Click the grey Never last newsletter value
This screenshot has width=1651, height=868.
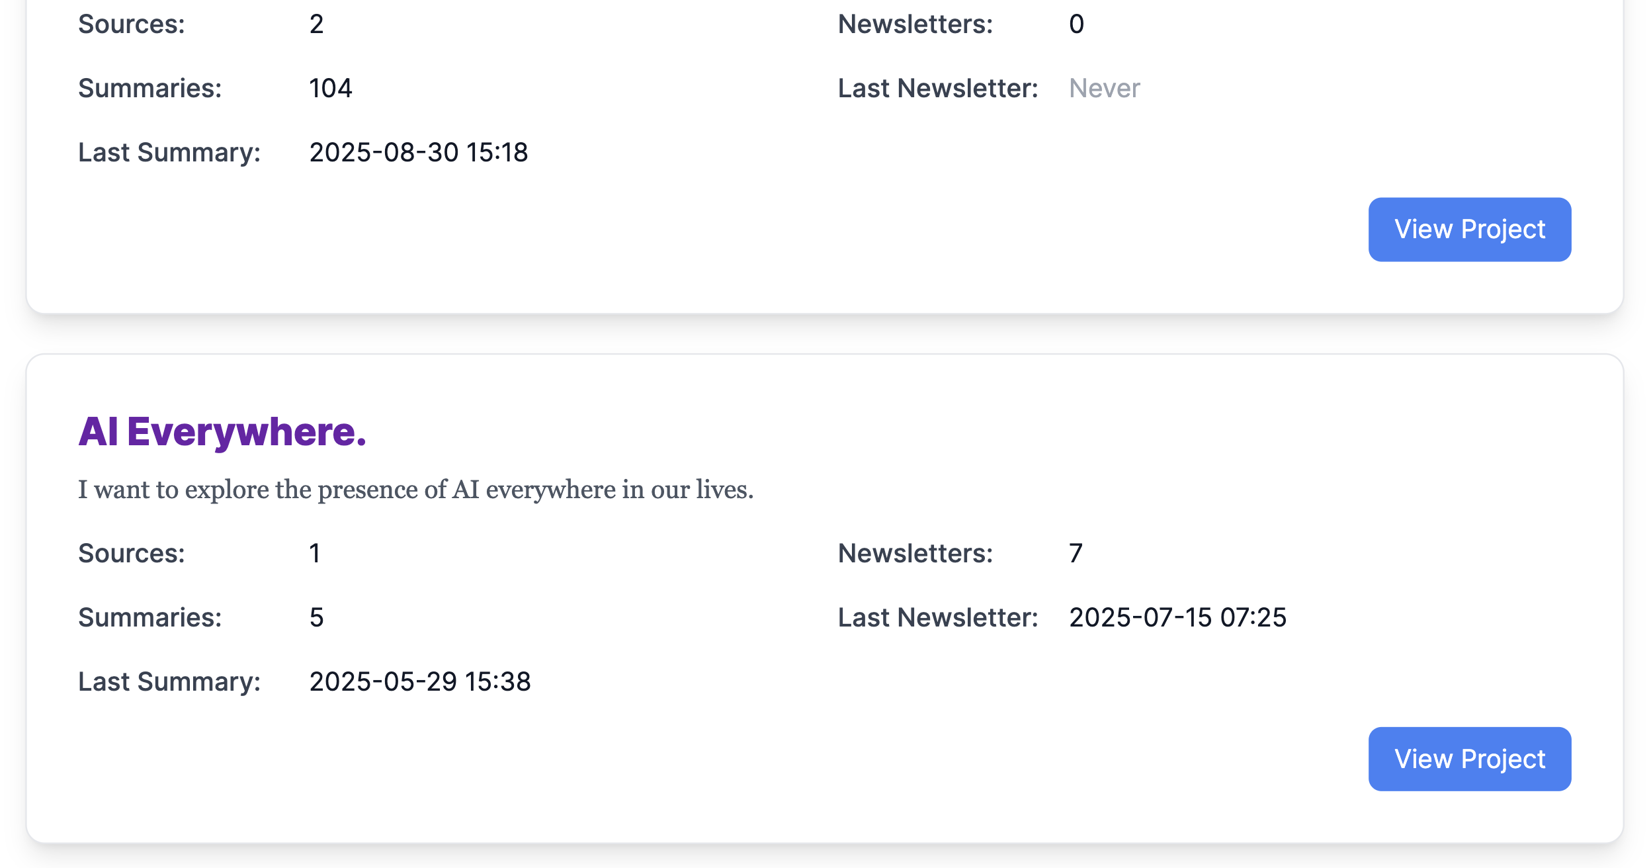(x=1104, y=88)
